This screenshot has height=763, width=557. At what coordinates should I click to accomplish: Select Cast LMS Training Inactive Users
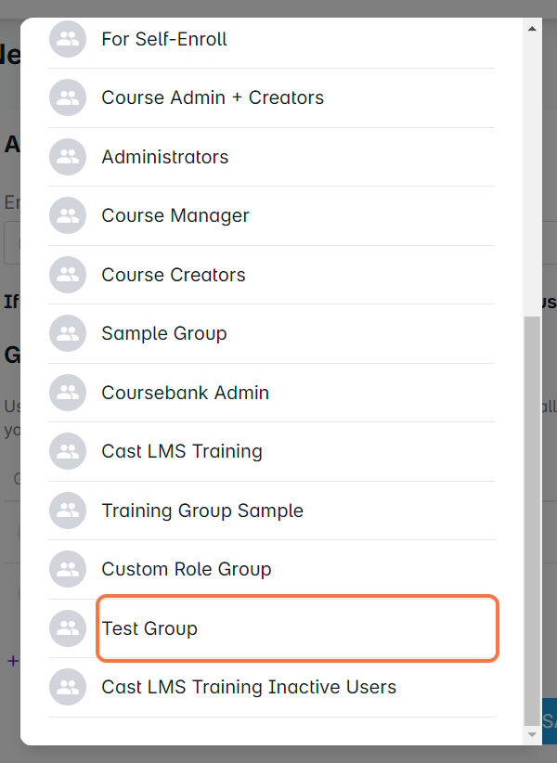coord(249,687)
